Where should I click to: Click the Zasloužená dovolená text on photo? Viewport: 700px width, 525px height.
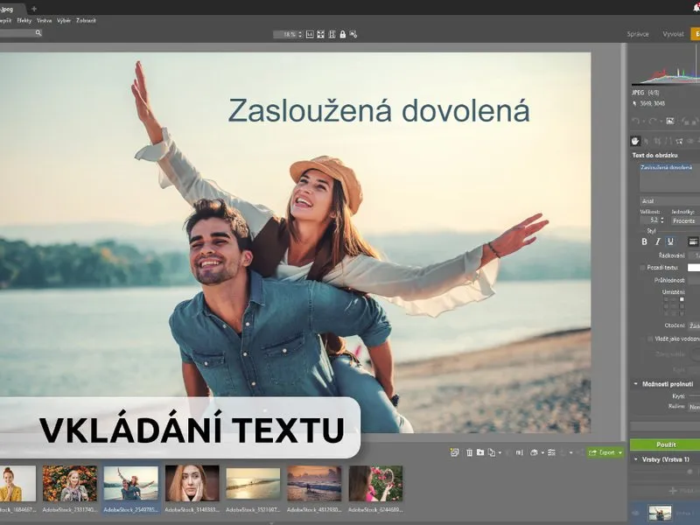coord(379,111)
